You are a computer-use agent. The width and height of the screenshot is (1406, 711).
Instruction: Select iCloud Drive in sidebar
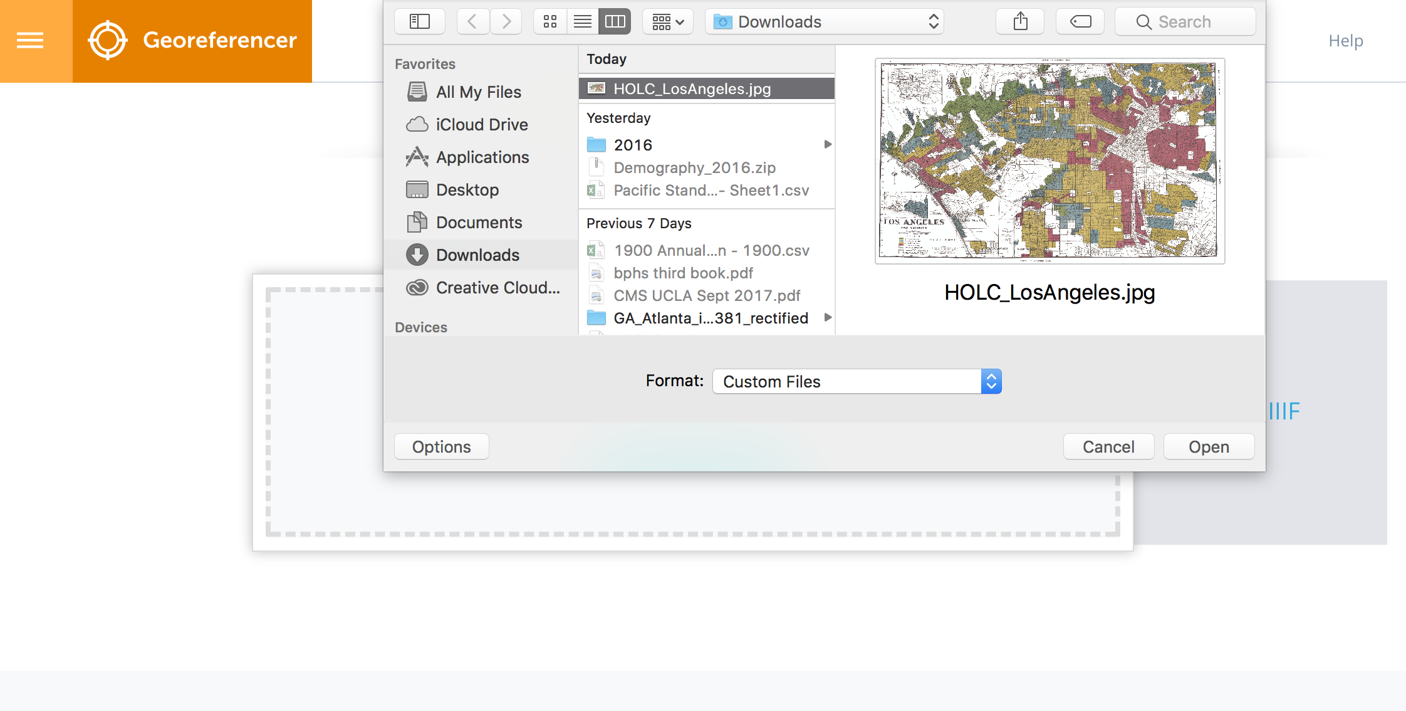pyautogui.click(x=481, y=125)
